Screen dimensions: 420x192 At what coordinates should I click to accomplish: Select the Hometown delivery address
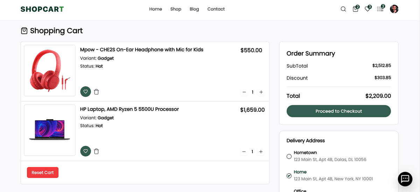pos(289,156)
